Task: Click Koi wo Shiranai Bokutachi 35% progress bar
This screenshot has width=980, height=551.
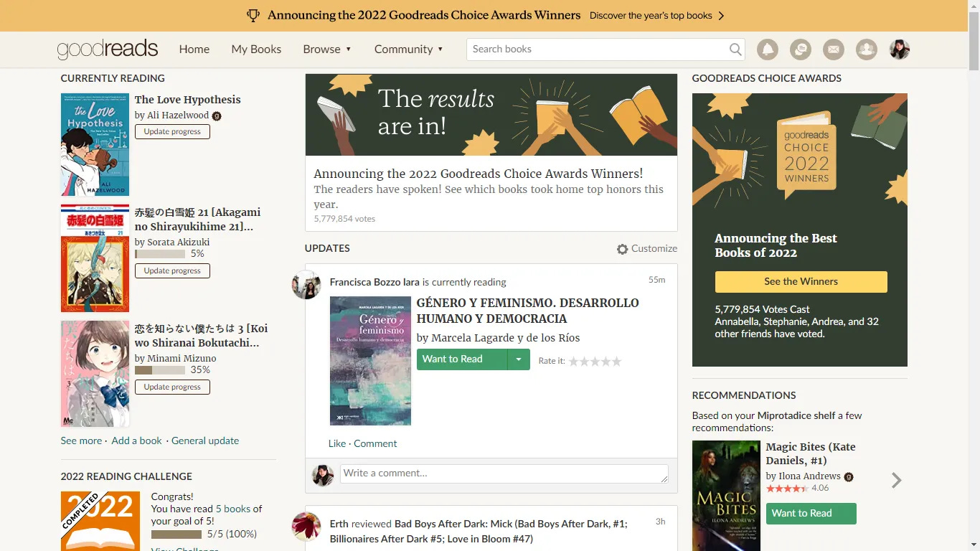Action: pos(160,370)
